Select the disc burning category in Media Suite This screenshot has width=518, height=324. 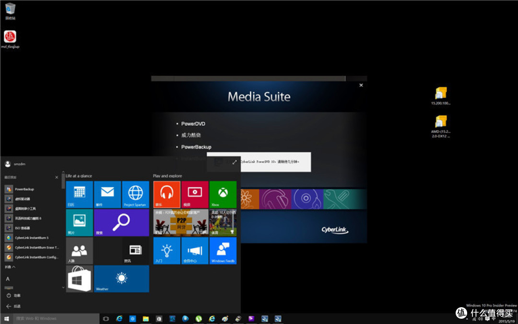(307, 199)
